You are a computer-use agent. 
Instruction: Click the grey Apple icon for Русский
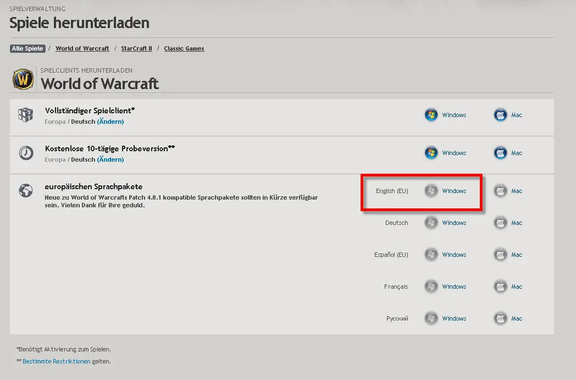click(500, 318)
